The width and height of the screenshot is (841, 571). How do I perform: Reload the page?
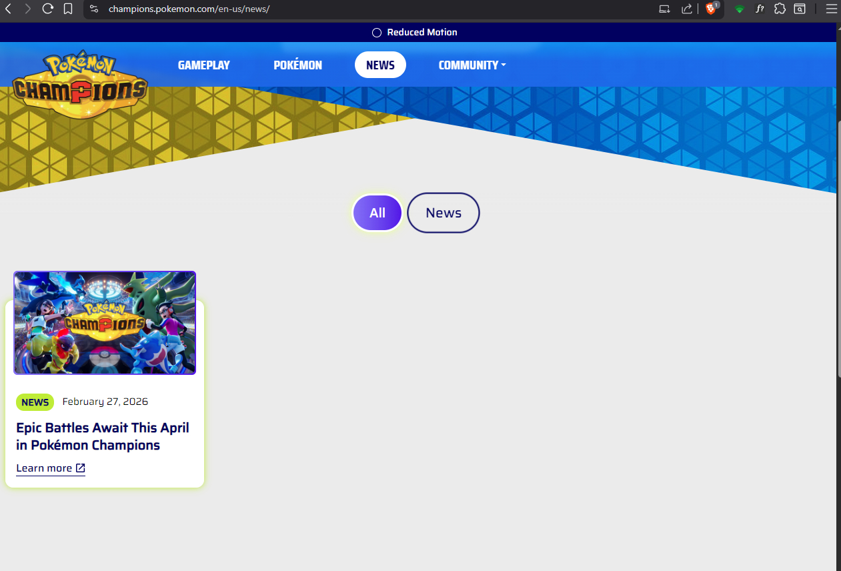(47, 9)
